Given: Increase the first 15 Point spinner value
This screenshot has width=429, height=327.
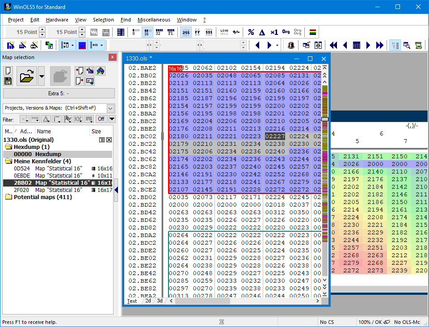Looking at the screenshot, I should [42, 30].
